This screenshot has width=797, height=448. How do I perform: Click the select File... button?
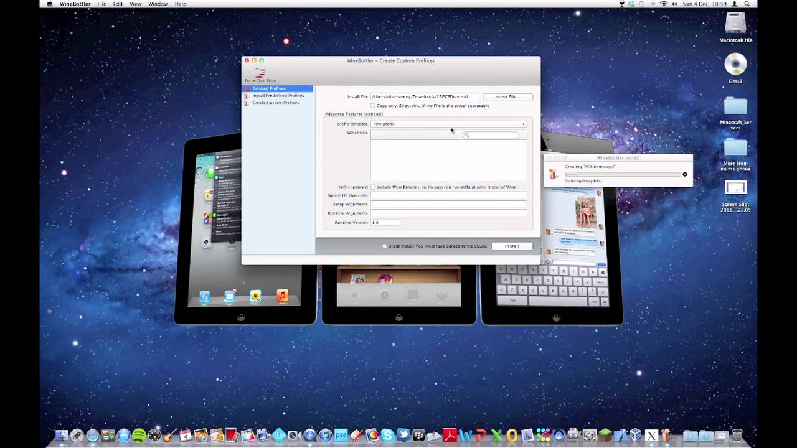(x=507, y=96)
